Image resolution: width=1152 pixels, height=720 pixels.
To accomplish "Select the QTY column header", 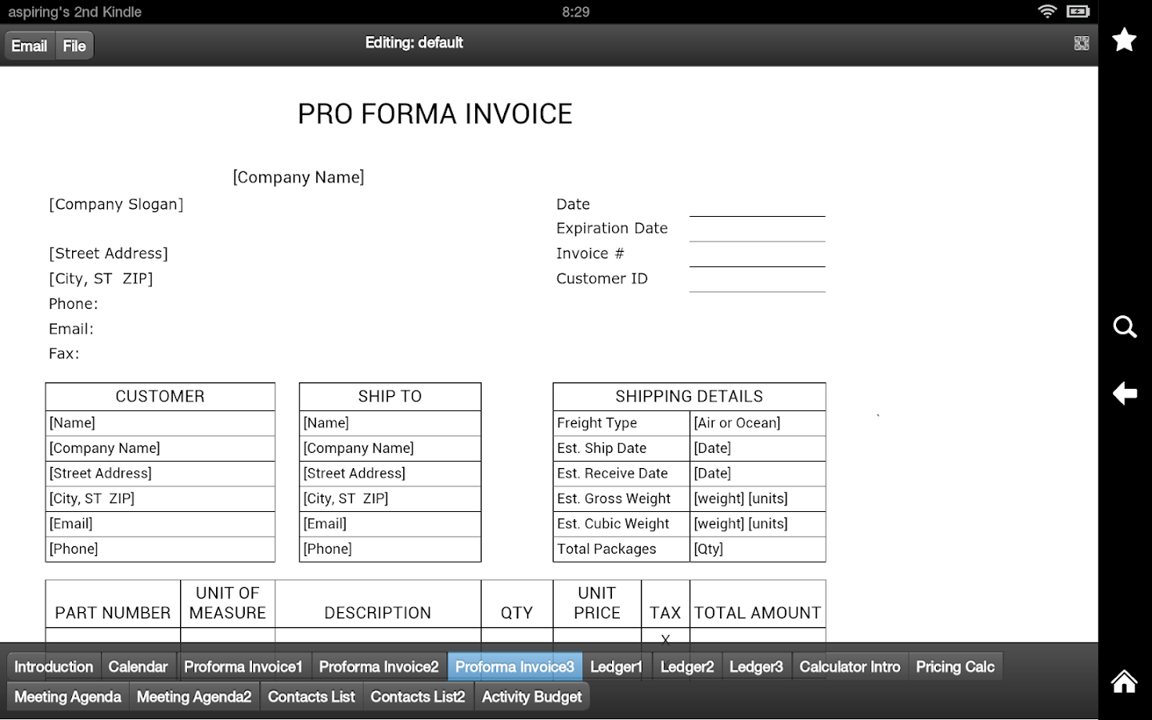I will point(517,604).
